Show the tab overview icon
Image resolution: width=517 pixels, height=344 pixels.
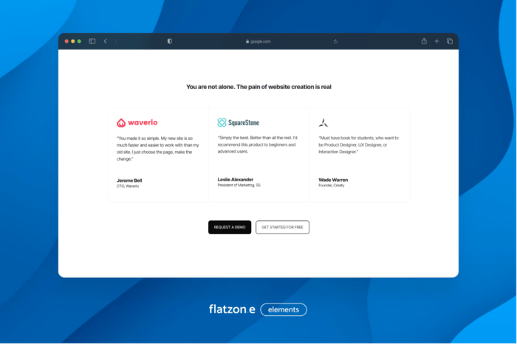pos(449,41)
